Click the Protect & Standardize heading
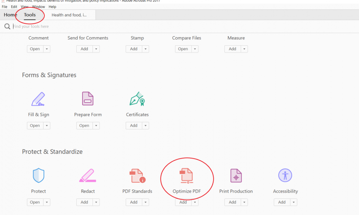 pyautogui.click(x=52, y=152)
